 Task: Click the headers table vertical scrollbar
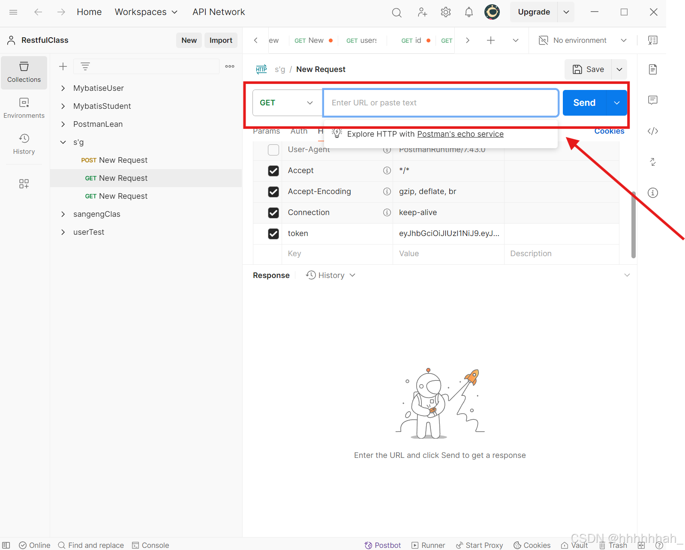633,224
